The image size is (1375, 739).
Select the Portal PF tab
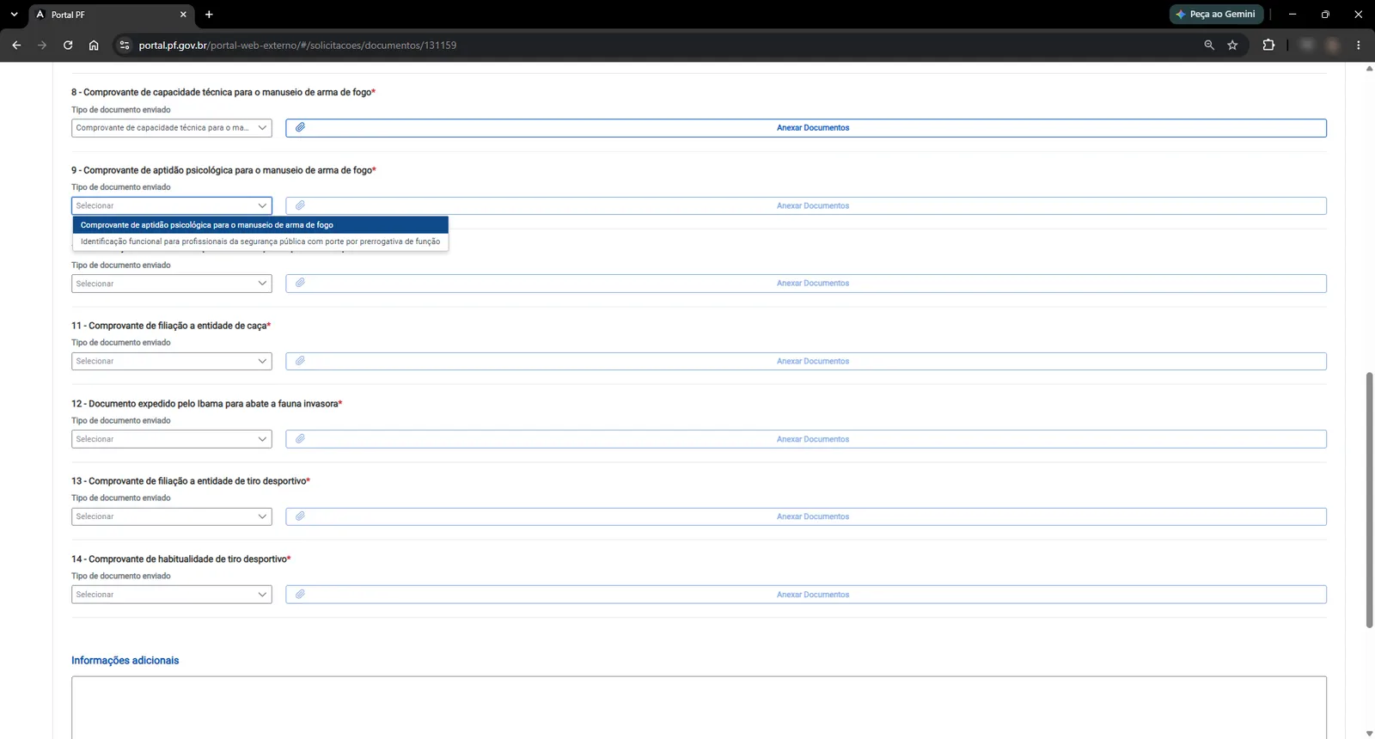tap(112, 15)
